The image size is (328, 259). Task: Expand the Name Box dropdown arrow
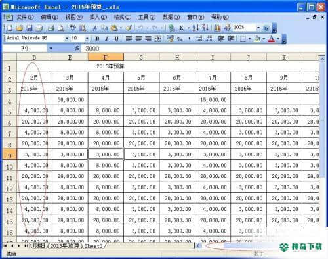[x=51, y=49]
